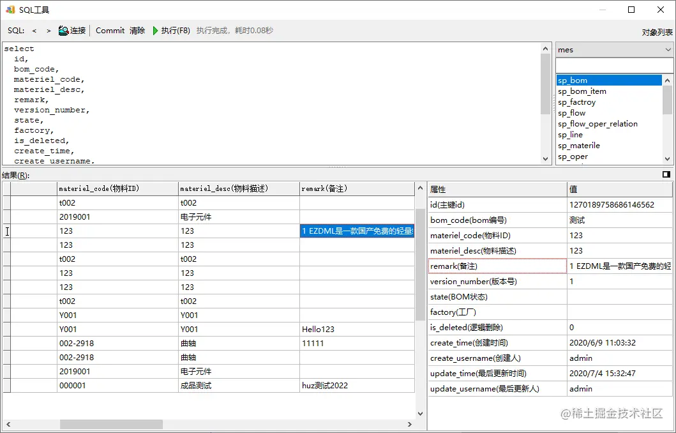This screenshot has width=676, height=433.
Task: Click the SQL editor scroll-up arrow
Action: click(545, 49)
